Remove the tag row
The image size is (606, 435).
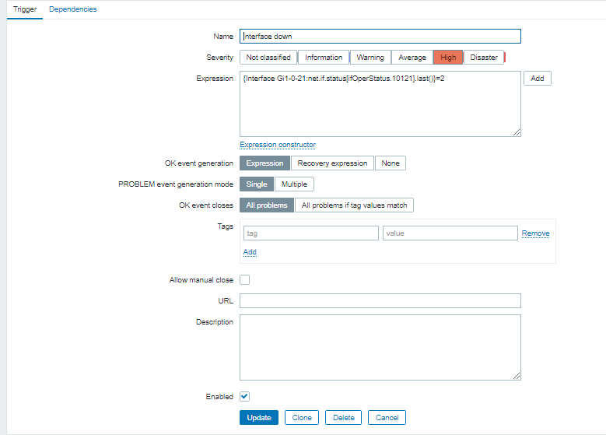click(535, 233)
